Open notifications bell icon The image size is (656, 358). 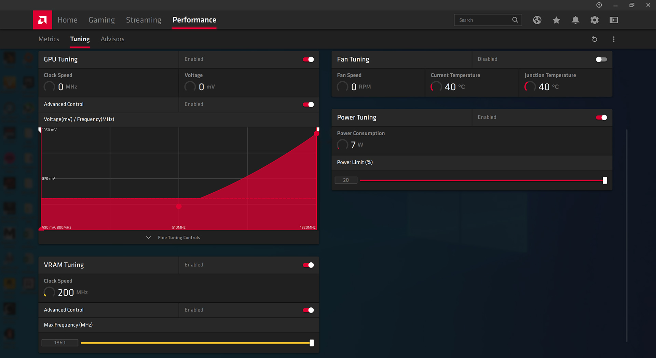575,20
